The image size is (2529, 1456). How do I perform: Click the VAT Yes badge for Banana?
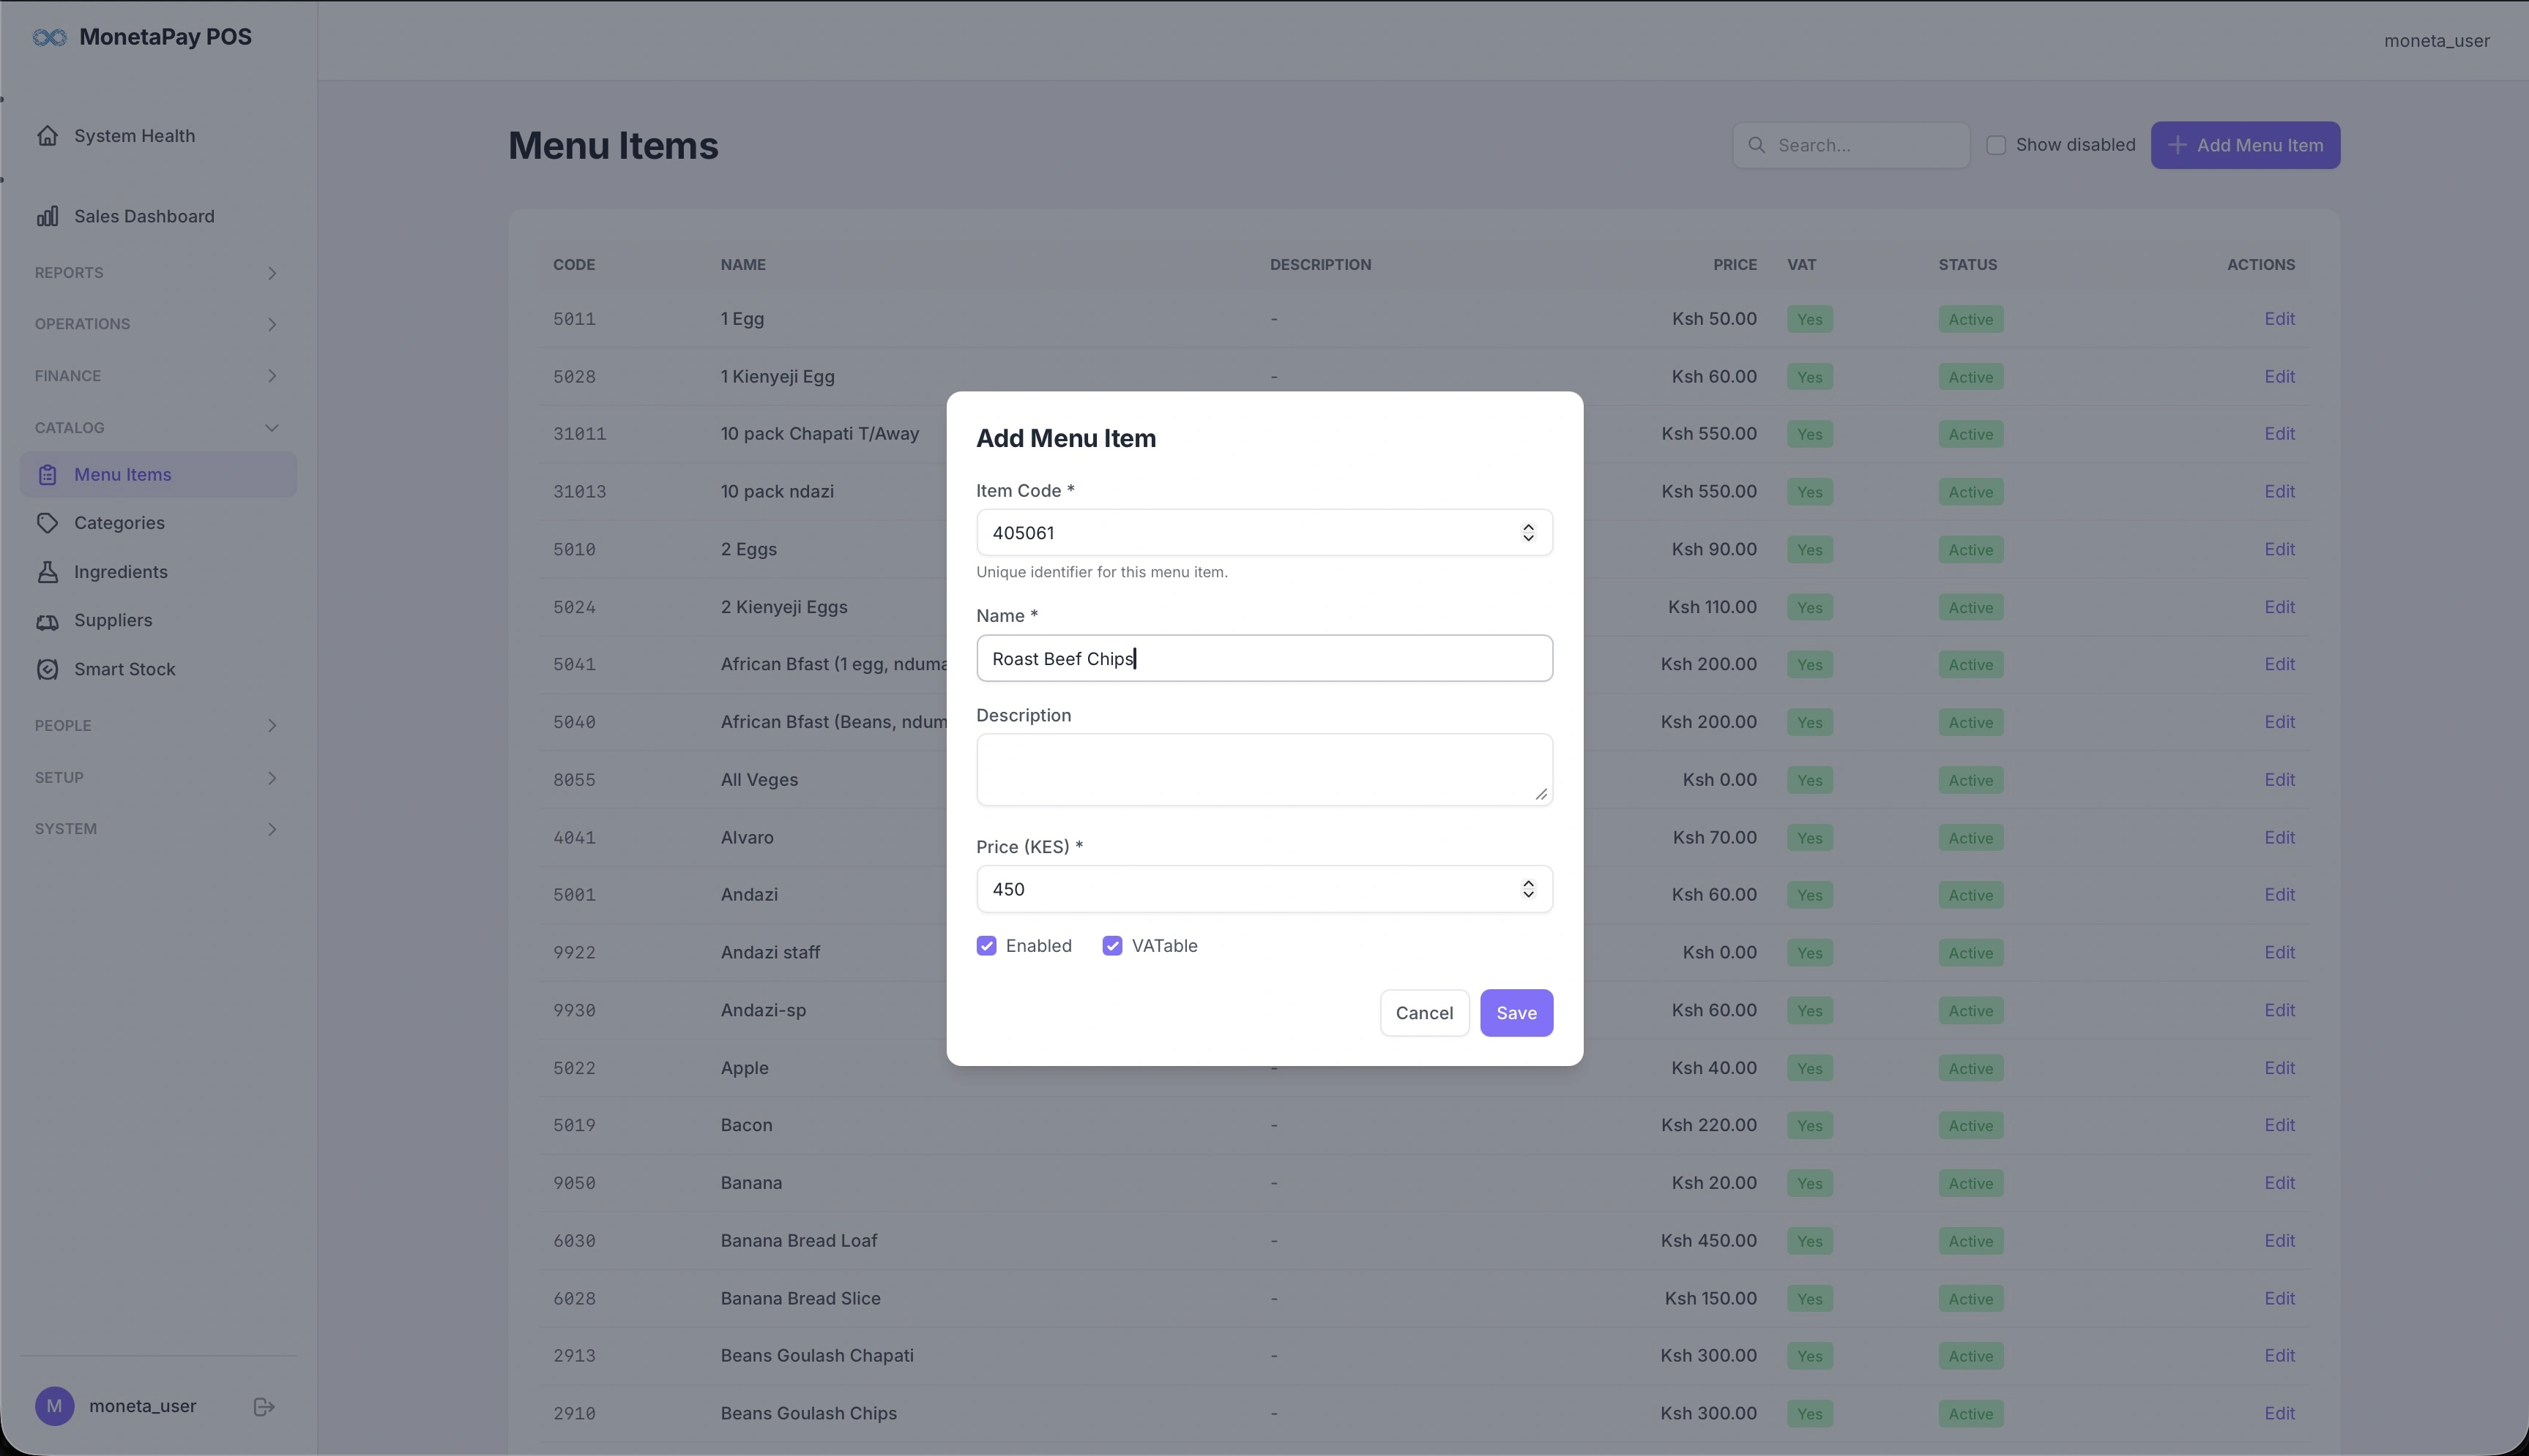point(1810,1184)
